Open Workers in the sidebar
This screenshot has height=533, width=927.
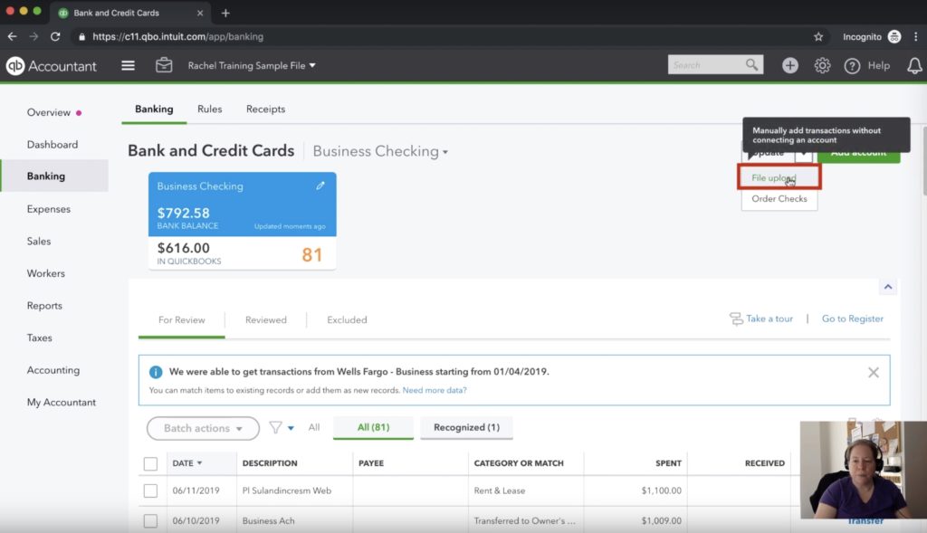pos(45,273)
